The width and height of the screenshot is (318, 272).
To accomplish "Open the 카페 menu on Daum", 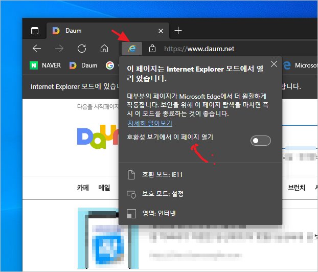I will pos(82,188).
